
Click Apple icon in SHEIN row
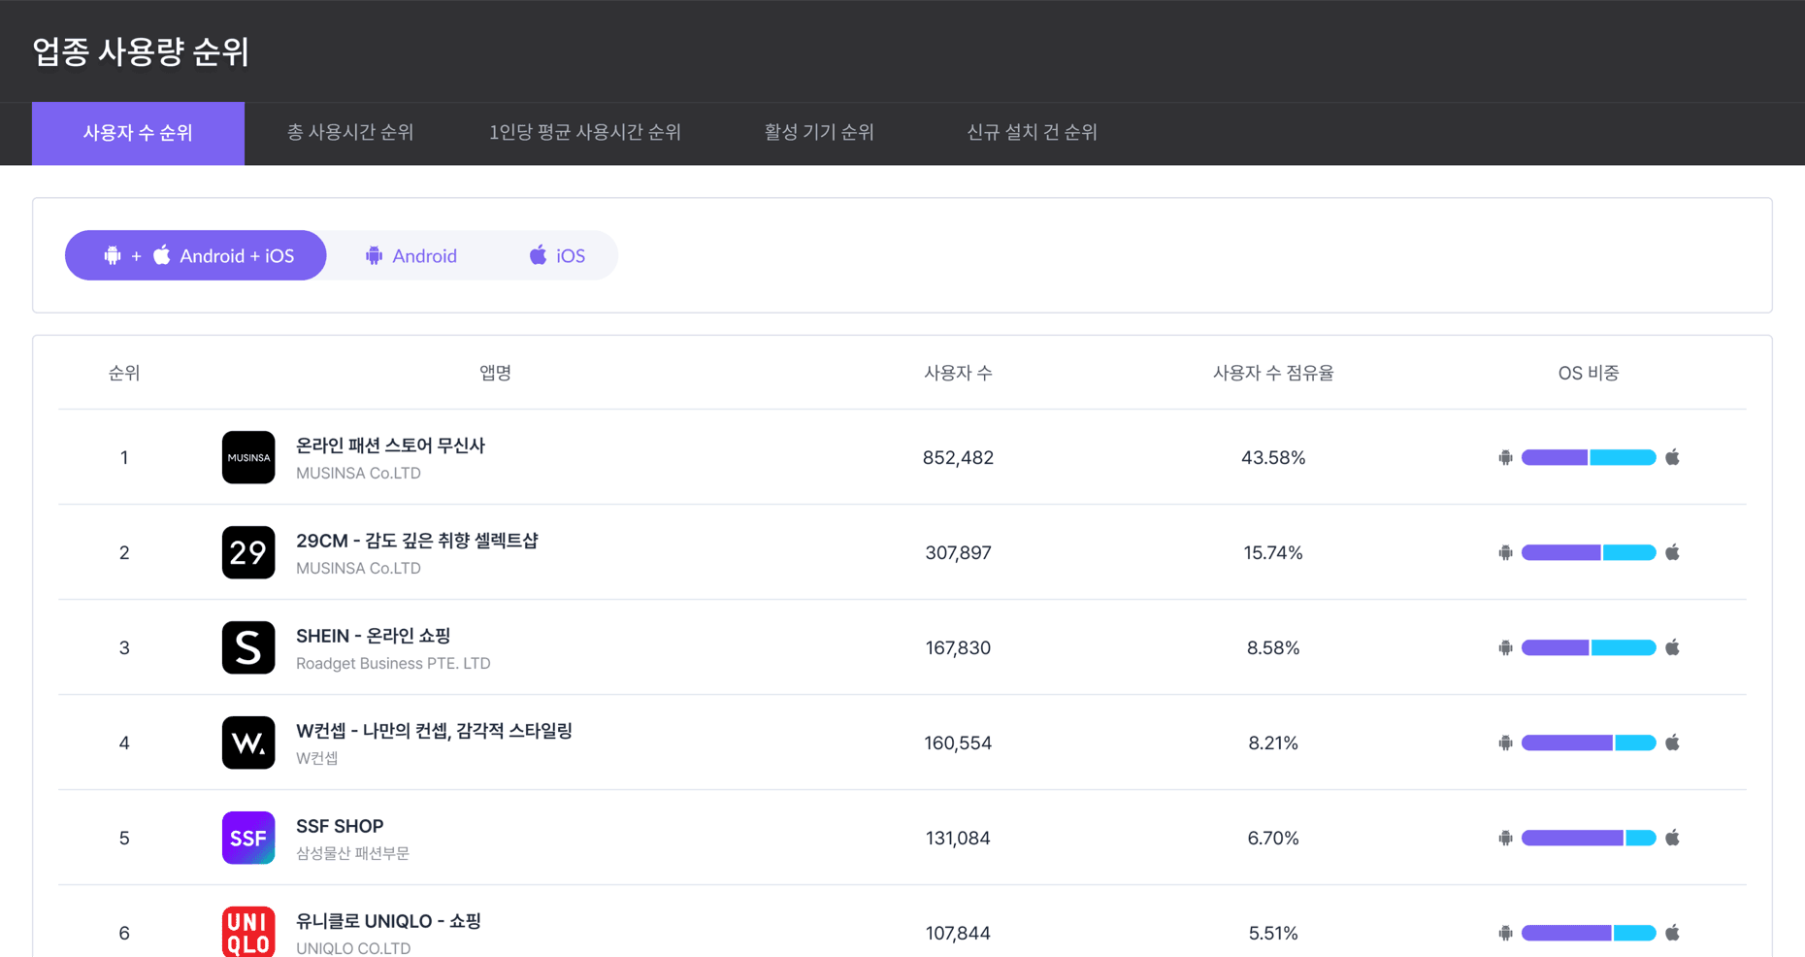tap(1672, 647)
